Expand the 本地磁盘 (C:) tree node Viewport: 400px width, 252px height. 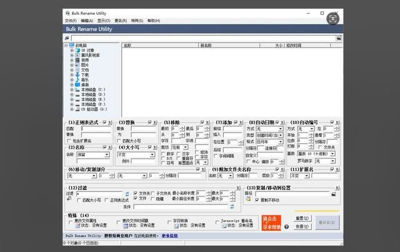coord(72,89)
